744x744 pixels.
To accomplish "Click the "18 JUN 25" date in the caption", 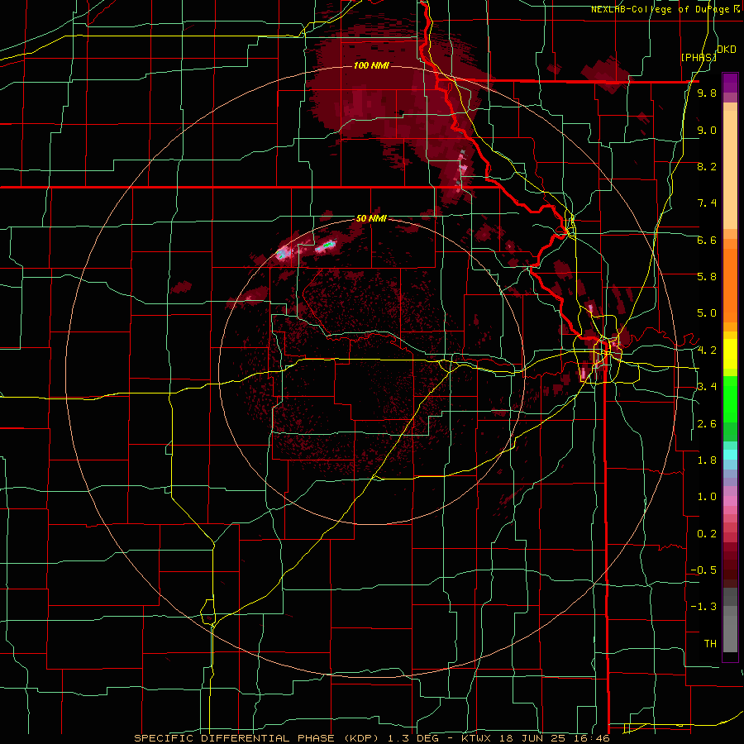I will (x=532, y=738).
